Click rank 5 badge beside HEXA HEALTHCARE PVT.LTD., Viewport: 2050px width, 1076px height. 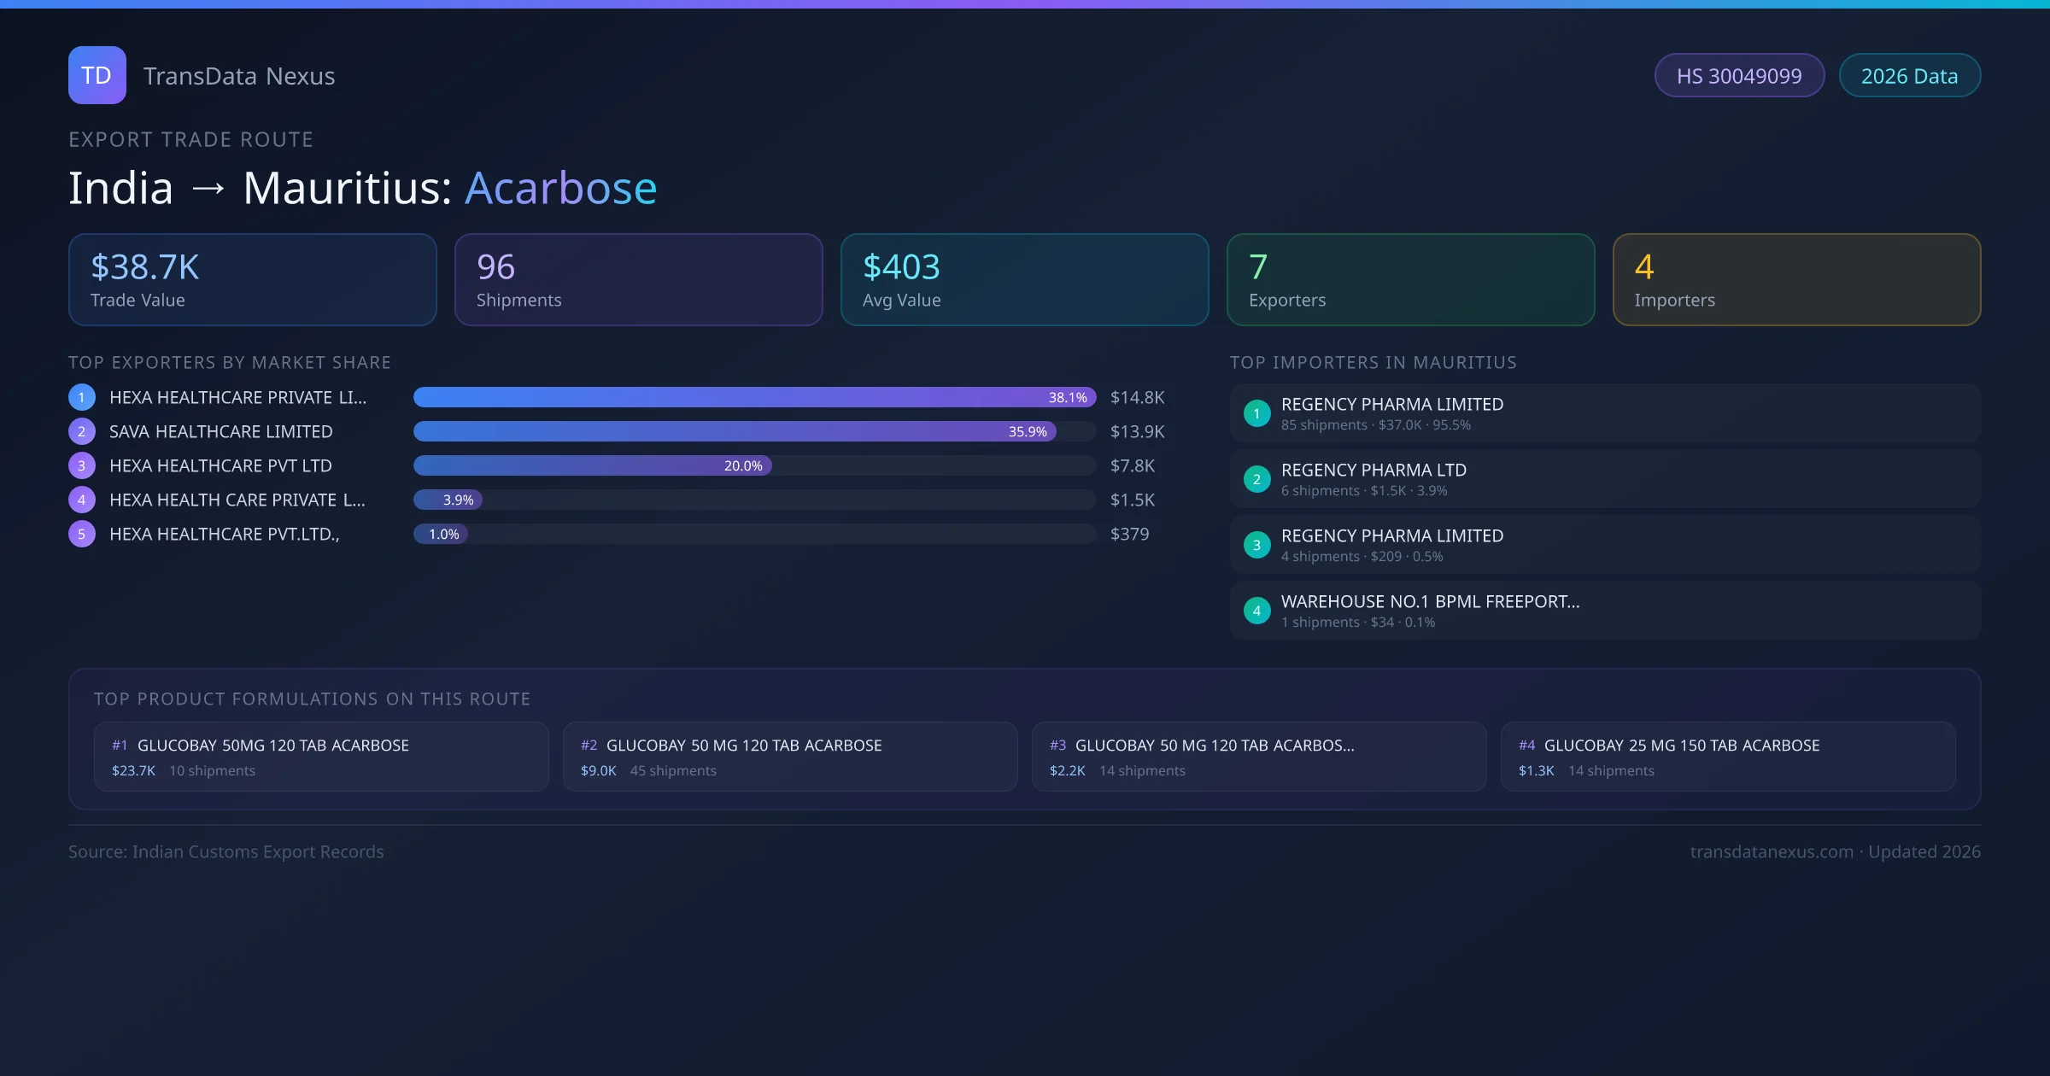[x=82, y=534]
